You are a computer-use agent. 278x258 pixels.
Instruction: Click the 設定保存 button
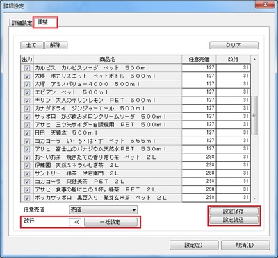pyautogui.click(x=234, y=212)
